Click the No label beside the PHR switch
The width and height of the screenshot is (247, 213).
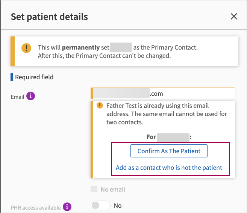click(x=118, y=205)
